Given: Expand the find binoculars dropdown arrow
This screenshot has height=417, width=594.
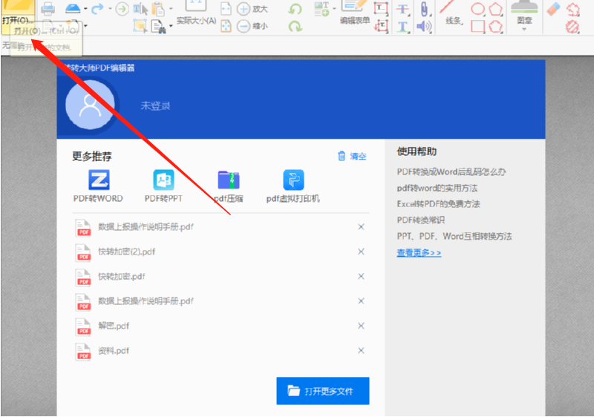Looking at the screenshot, I should click(171, 26).
